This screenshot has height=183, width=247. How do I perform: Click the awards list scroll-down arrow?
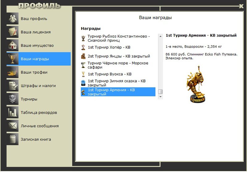click(160, 97)
